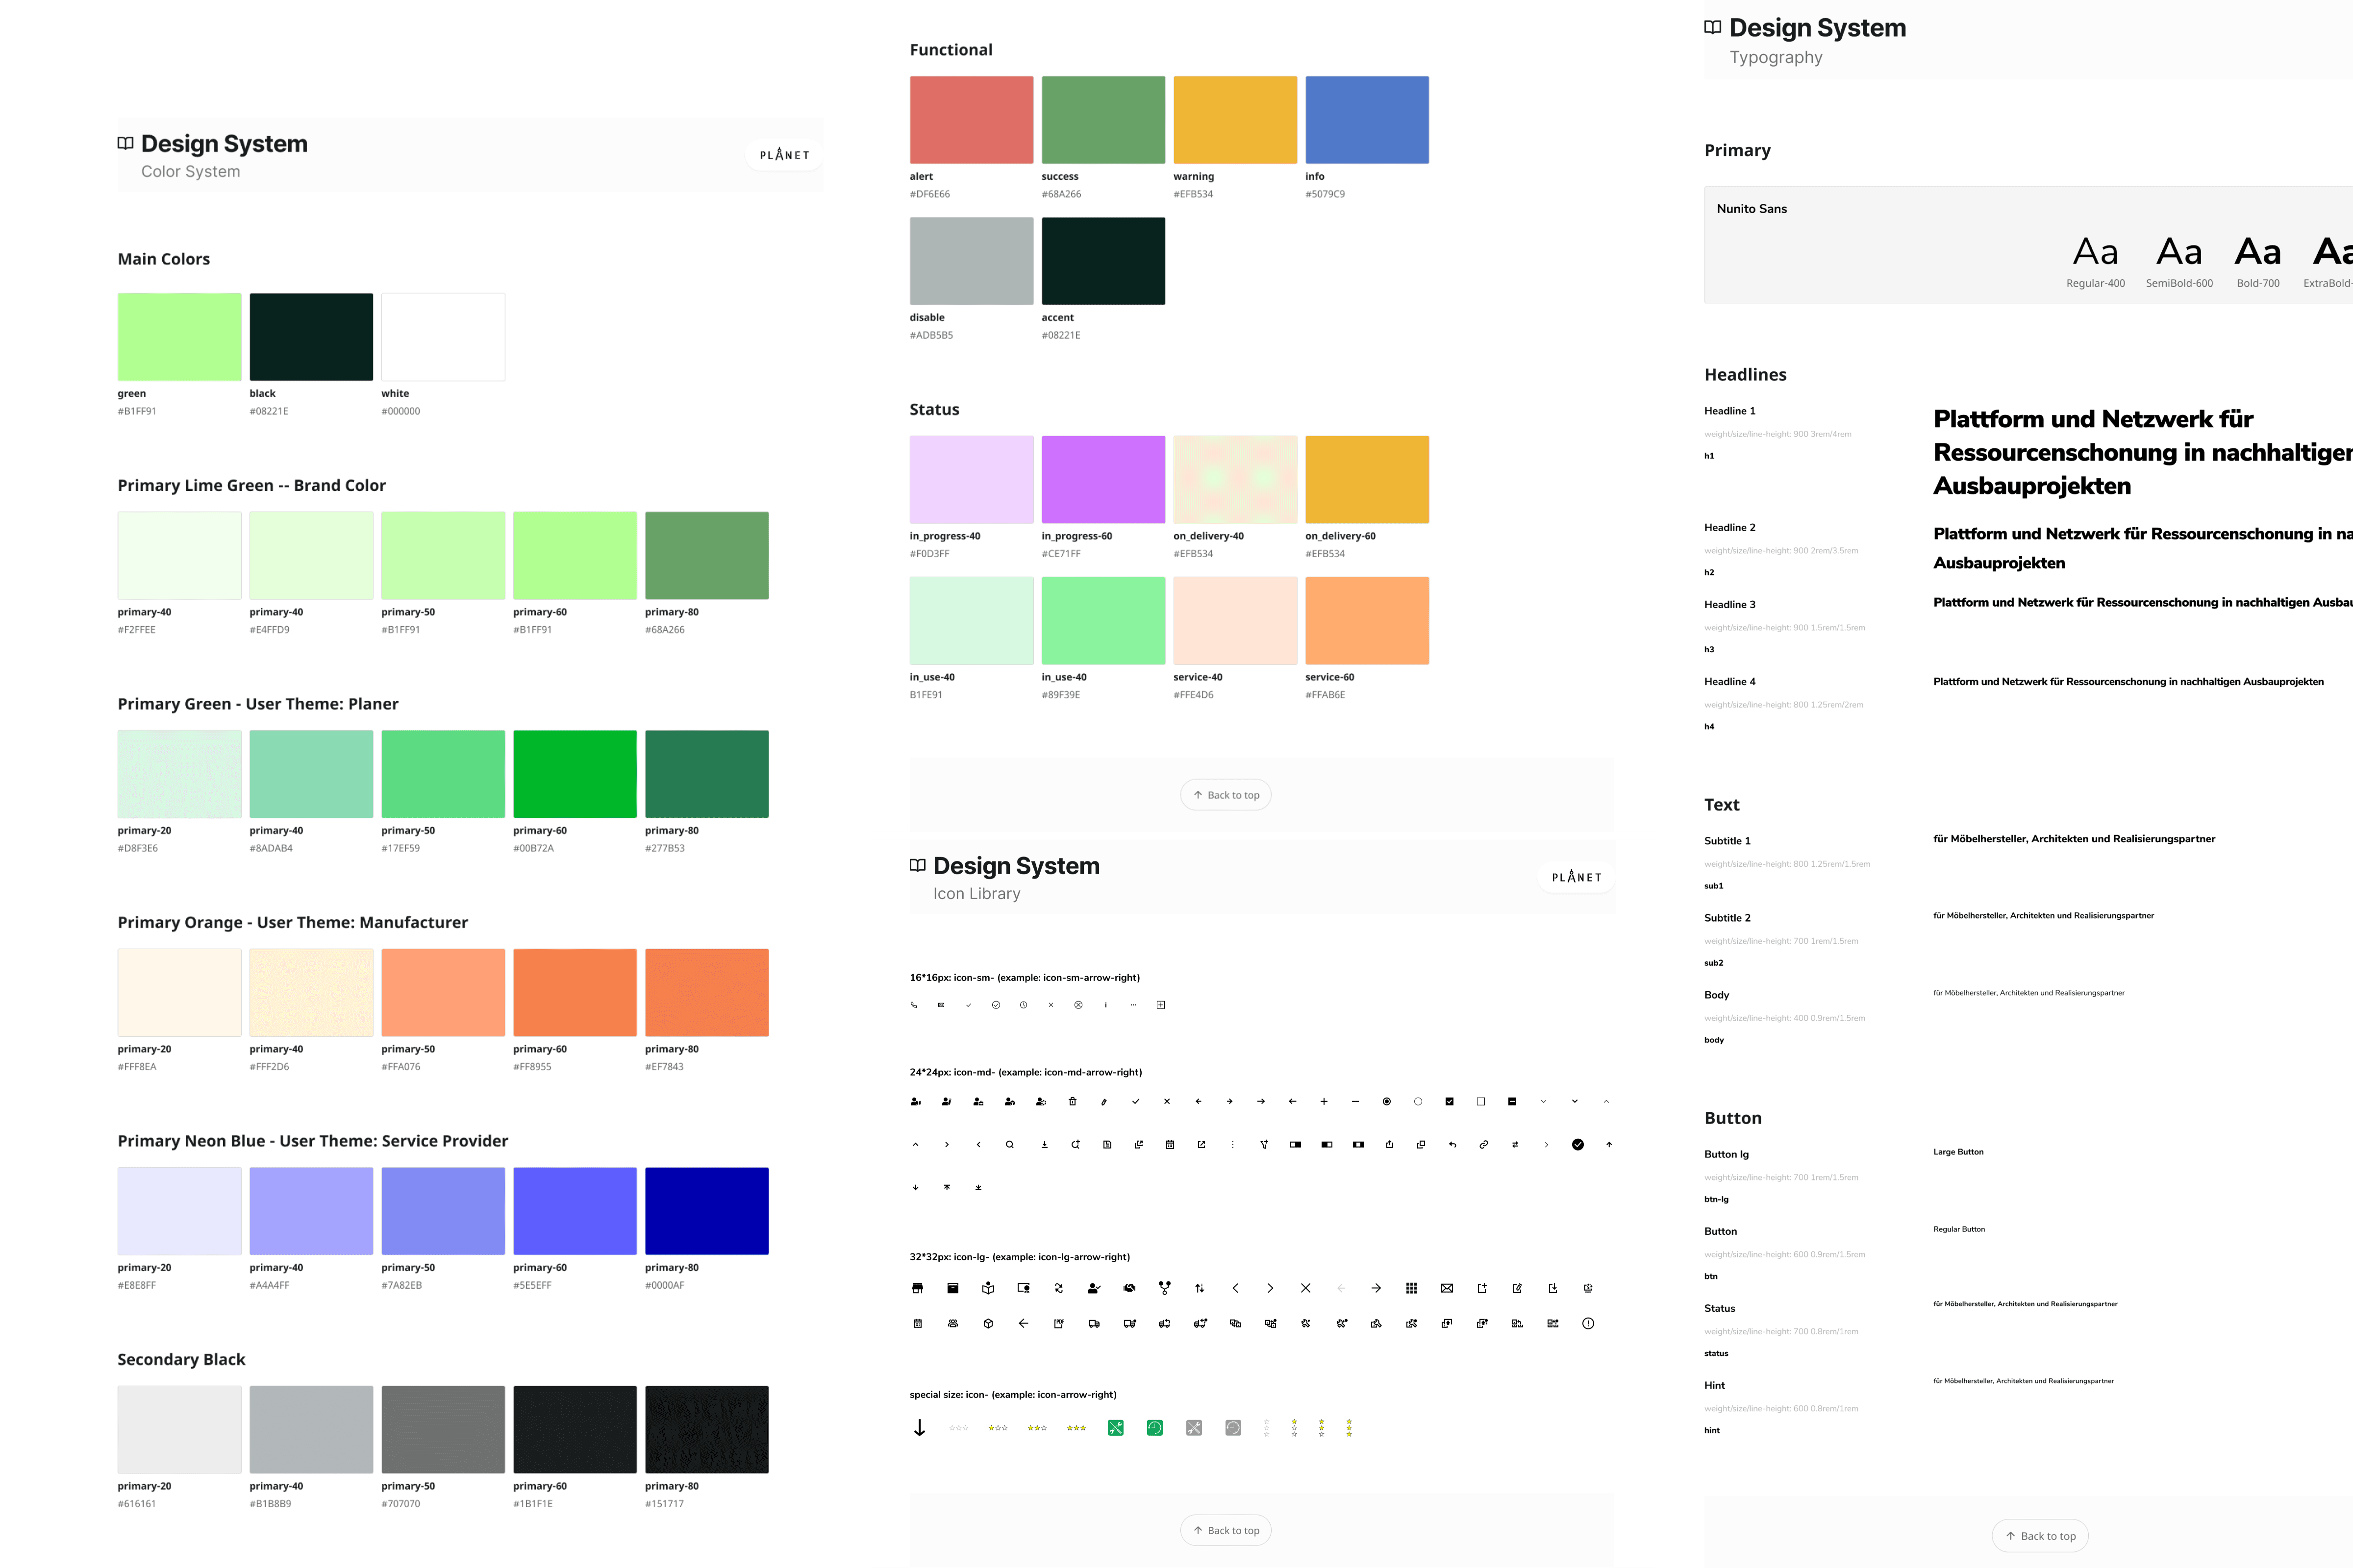Click the PLANET logo on Color System page
Viewport: 2353px width, 1568px height.
(783, 155)
